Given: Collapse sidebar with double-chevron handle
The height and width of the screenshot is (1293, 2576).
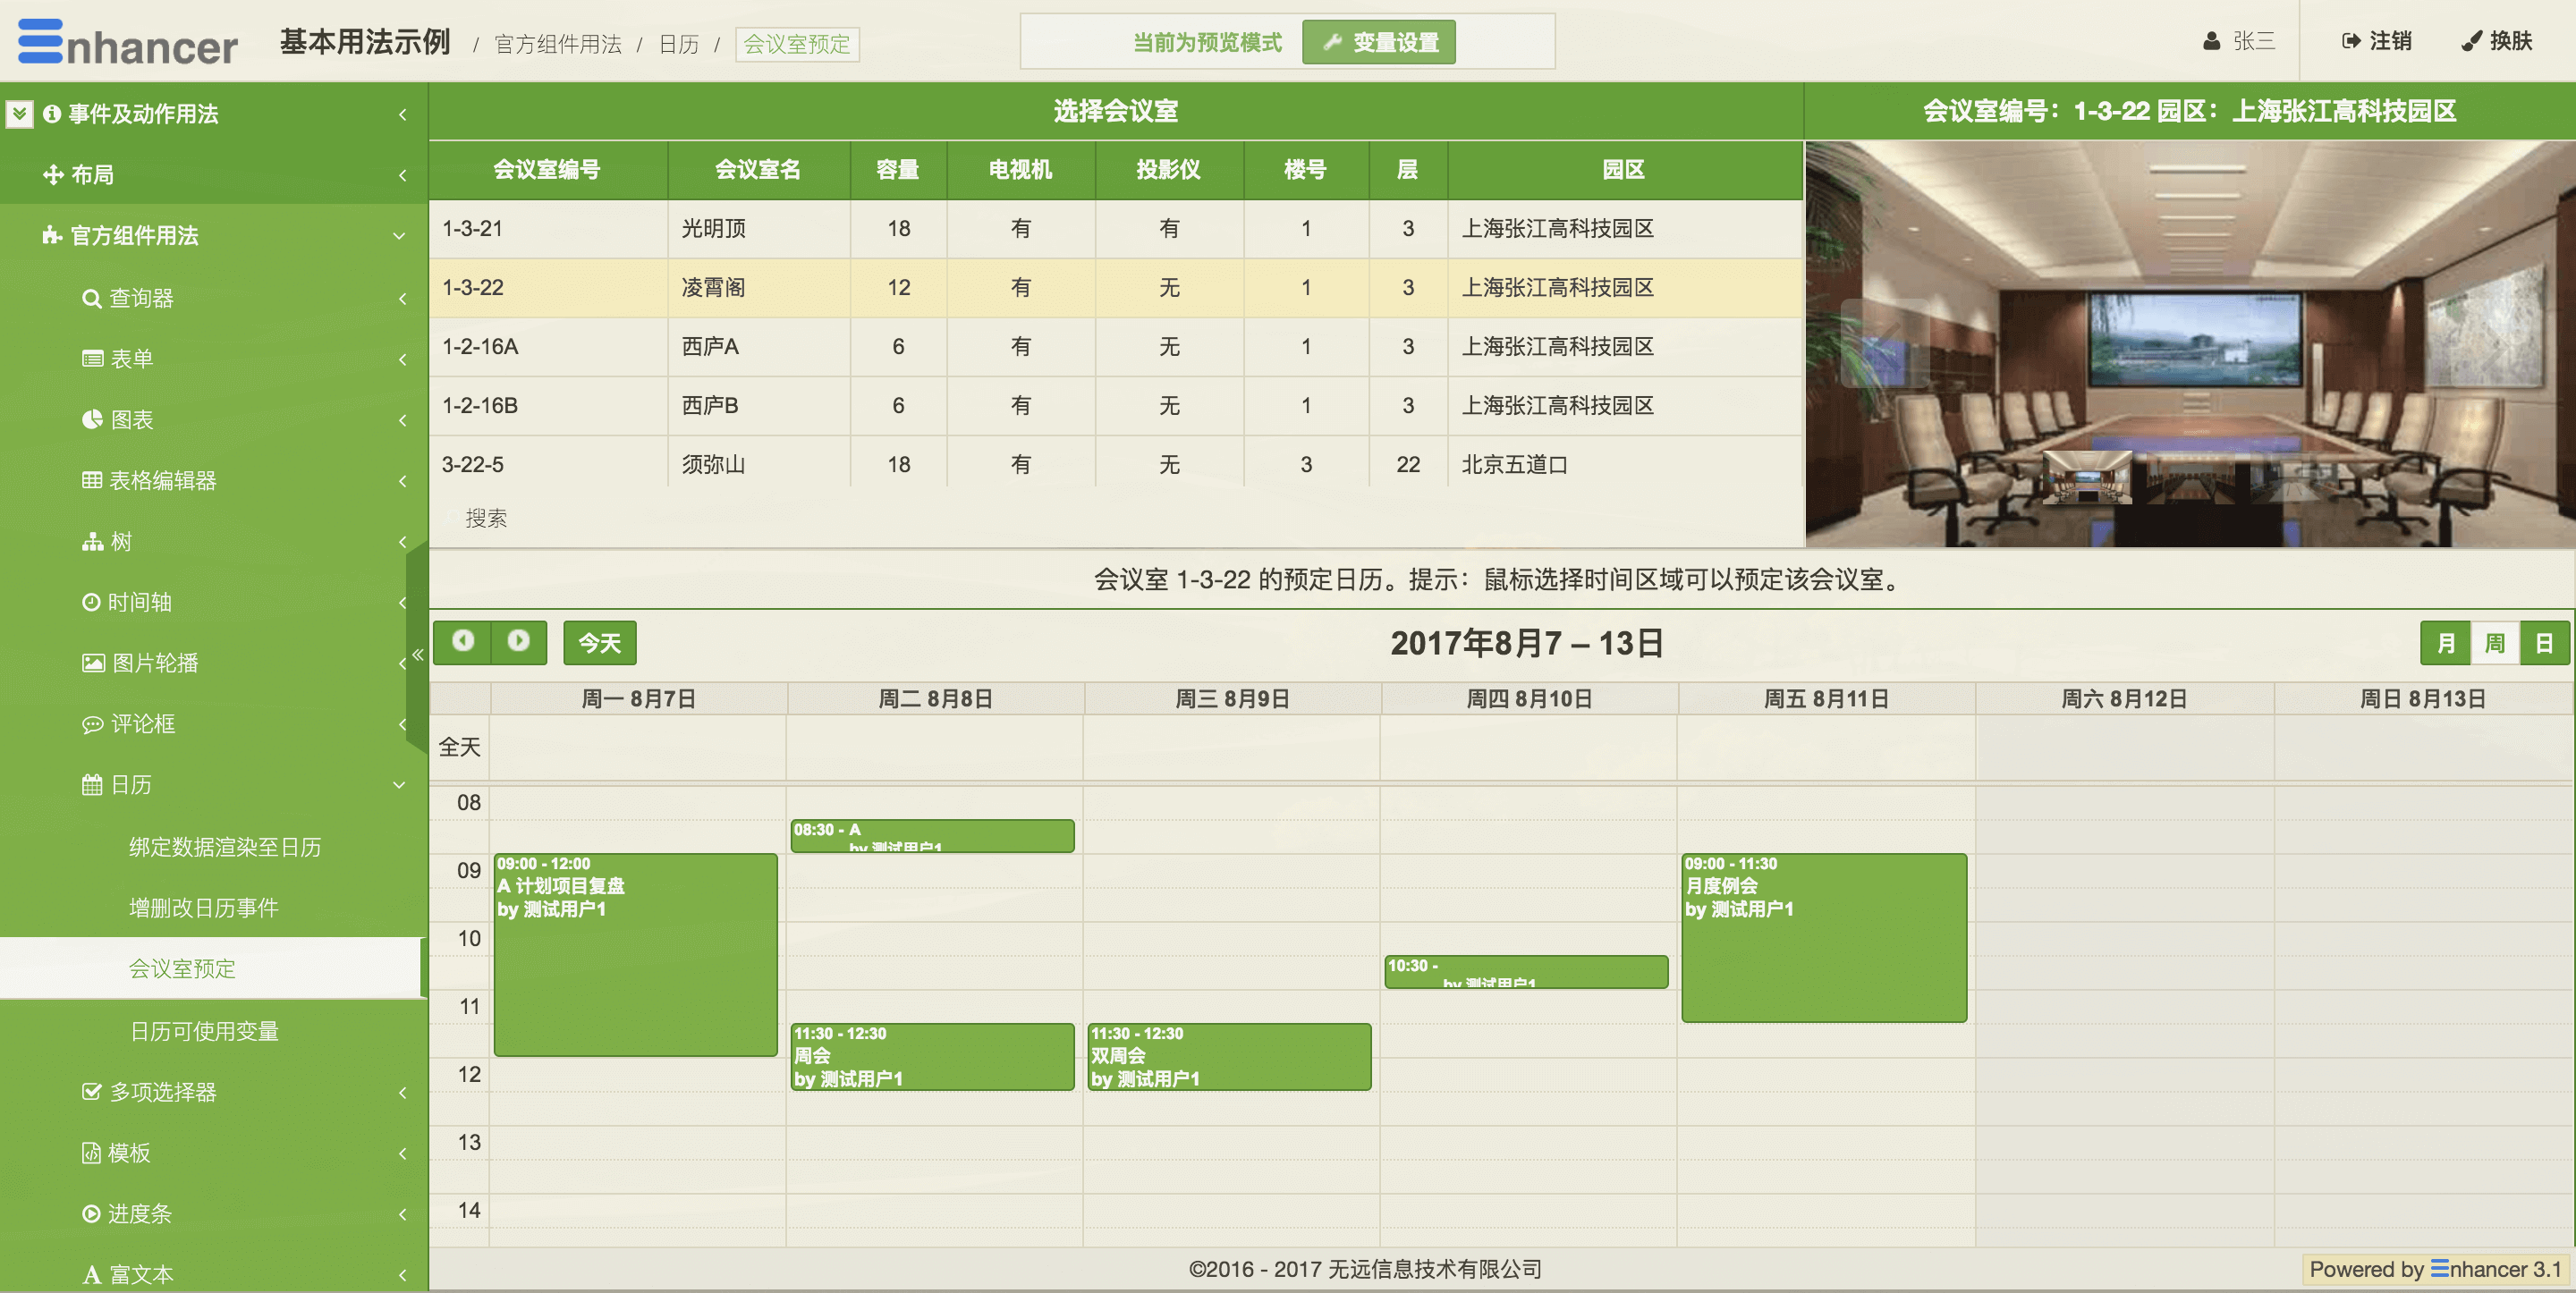Looking at the screenshot, I should coord(418,655).
